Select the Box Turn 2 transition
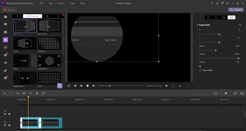This screenshot has width=246, height=131. point(50,26)
